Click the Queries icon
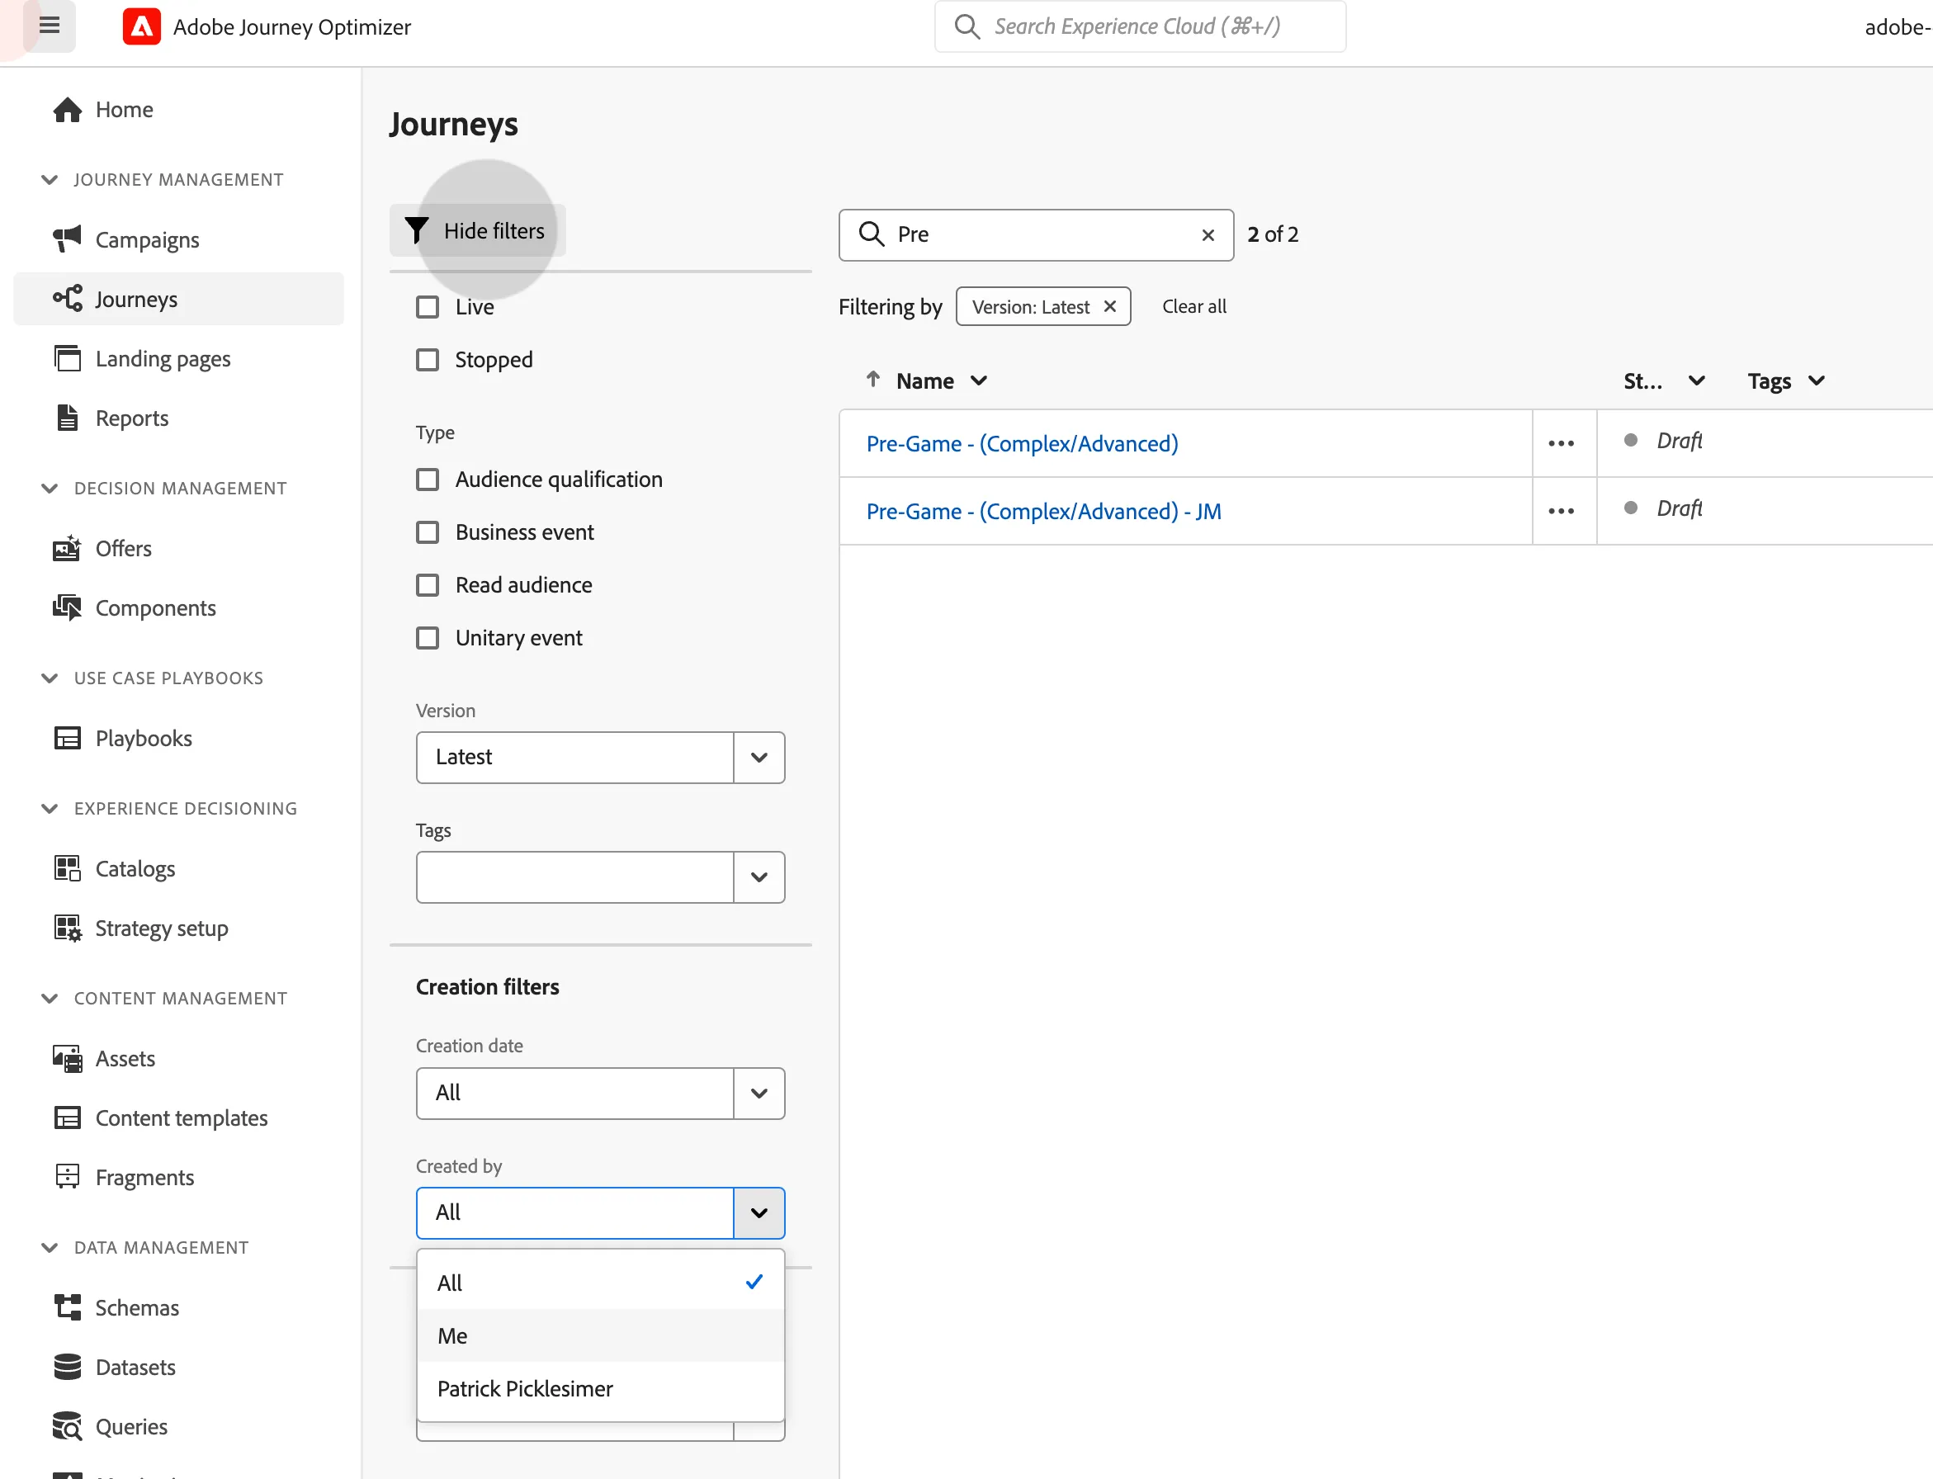The width and height of the screenshot is (1933, 1479). click(x=68, y=1426)
